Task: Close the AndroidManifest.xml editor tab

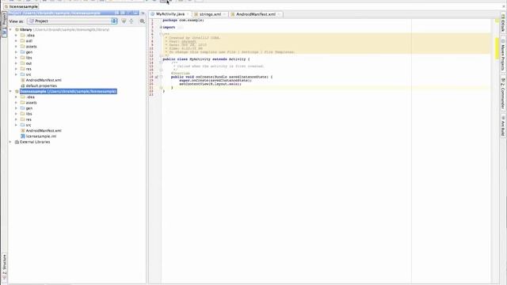Action: (x=279, y=14)
